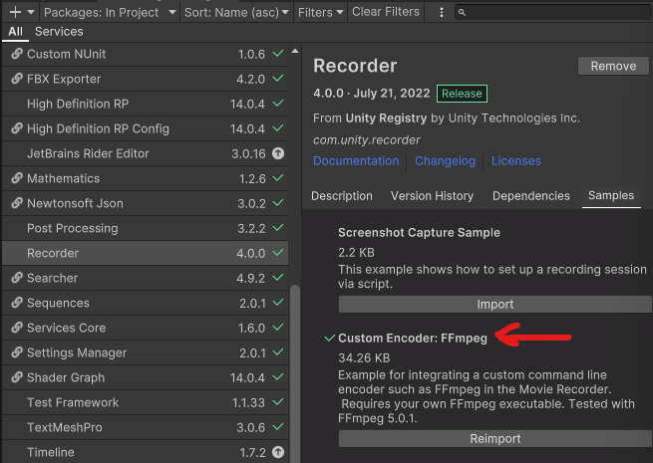The height and width of the screenshot is (463, 653).
Task: Open the three-dot more options menu
Action: (442, 12)
